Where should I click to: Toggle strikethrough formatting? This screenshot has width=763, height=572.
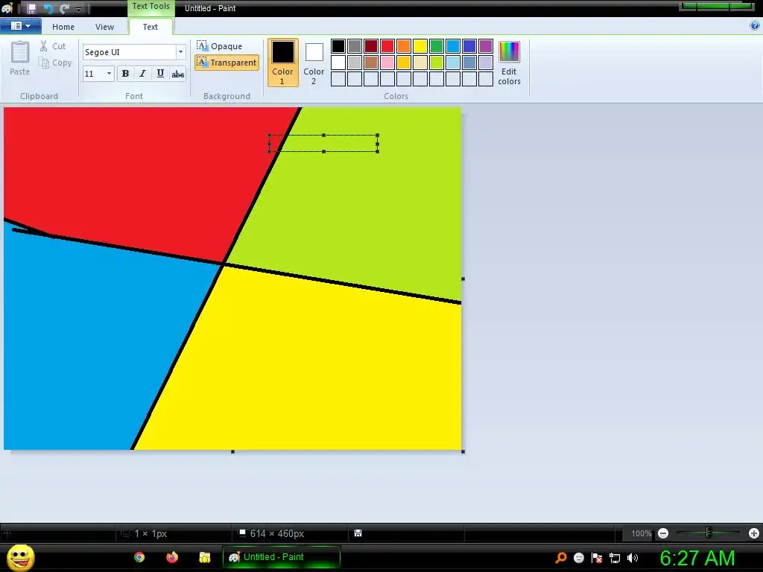coord(177,74)
